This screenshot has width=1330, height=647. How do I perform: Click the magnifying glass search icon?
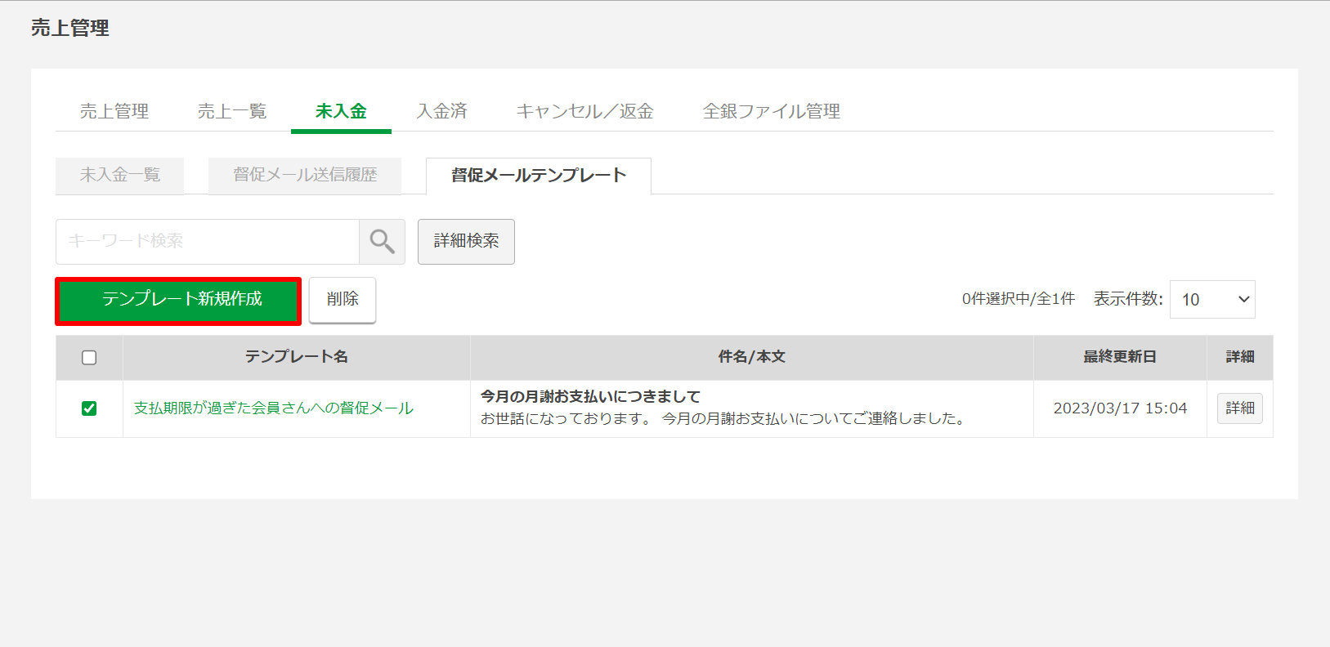382,241
